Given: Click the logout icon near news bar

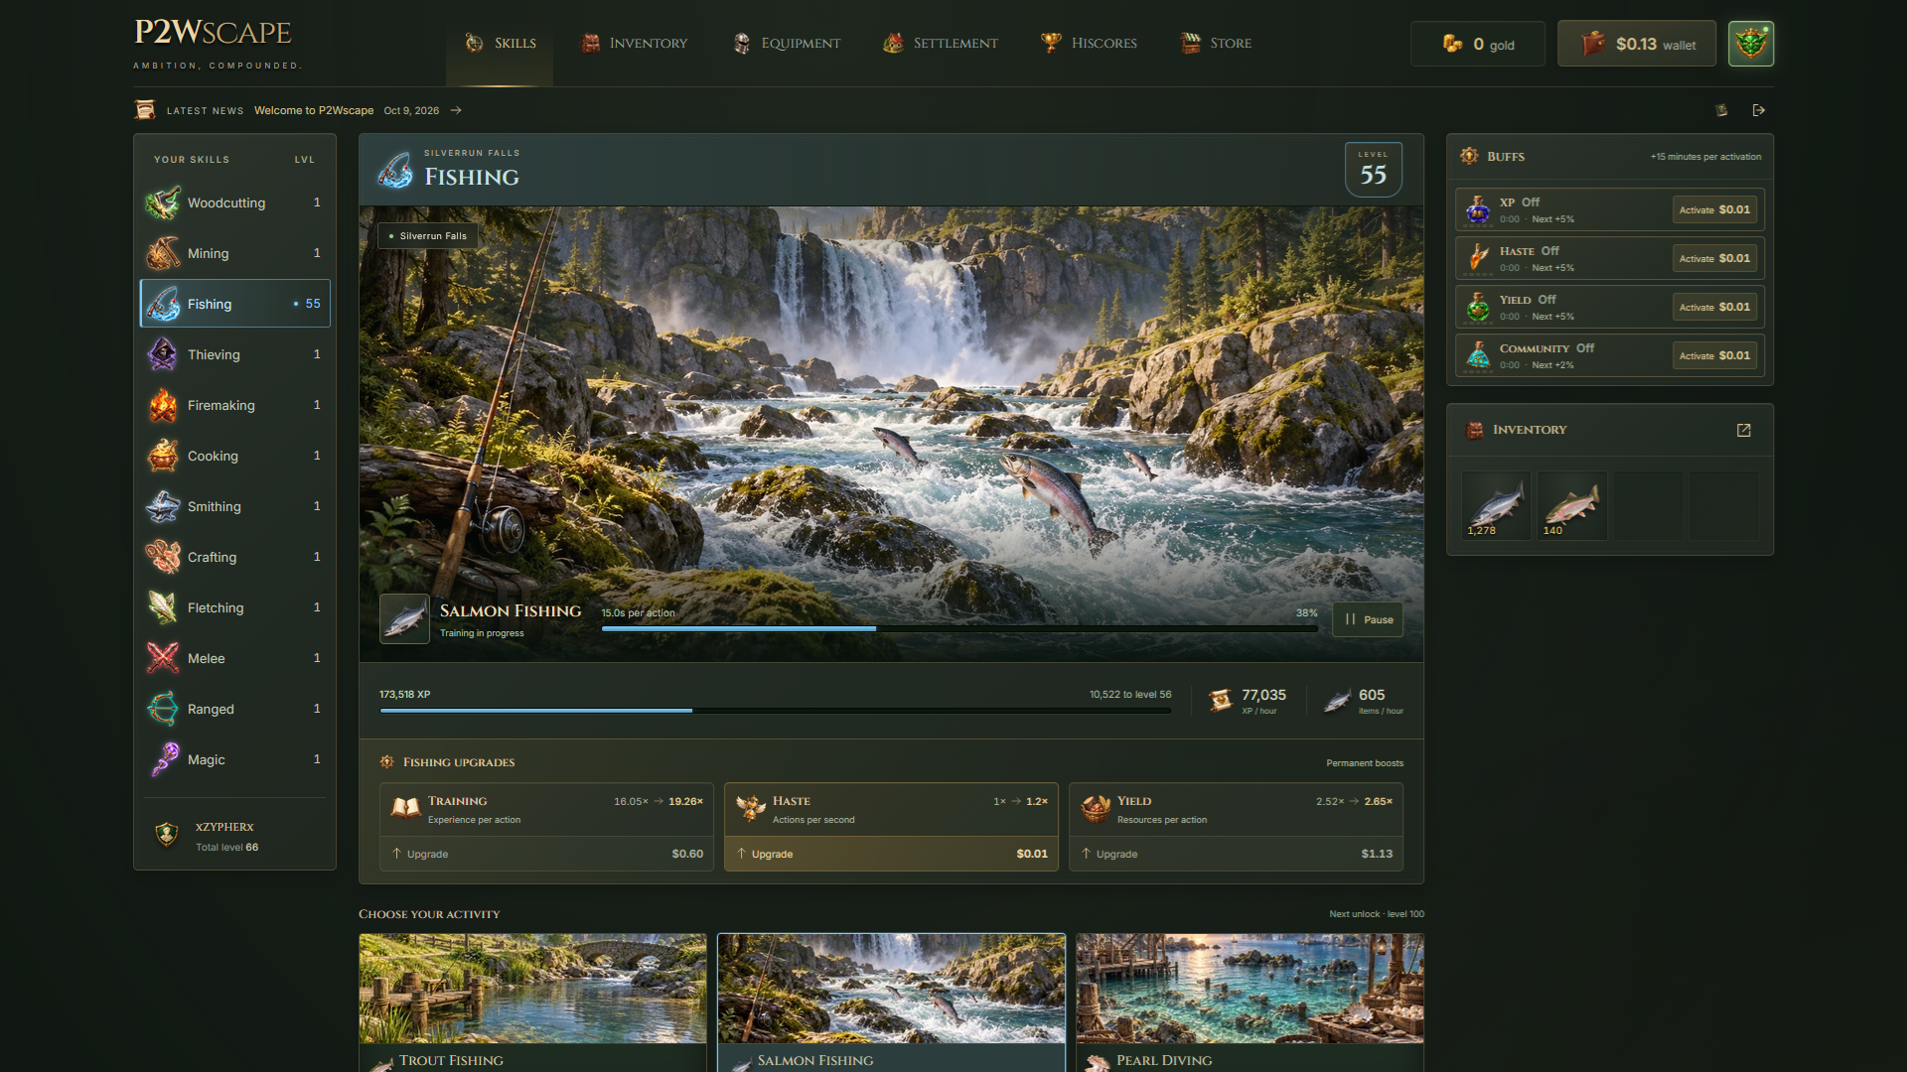Looking at the screenshot, I should click(x=1759, y=110).
